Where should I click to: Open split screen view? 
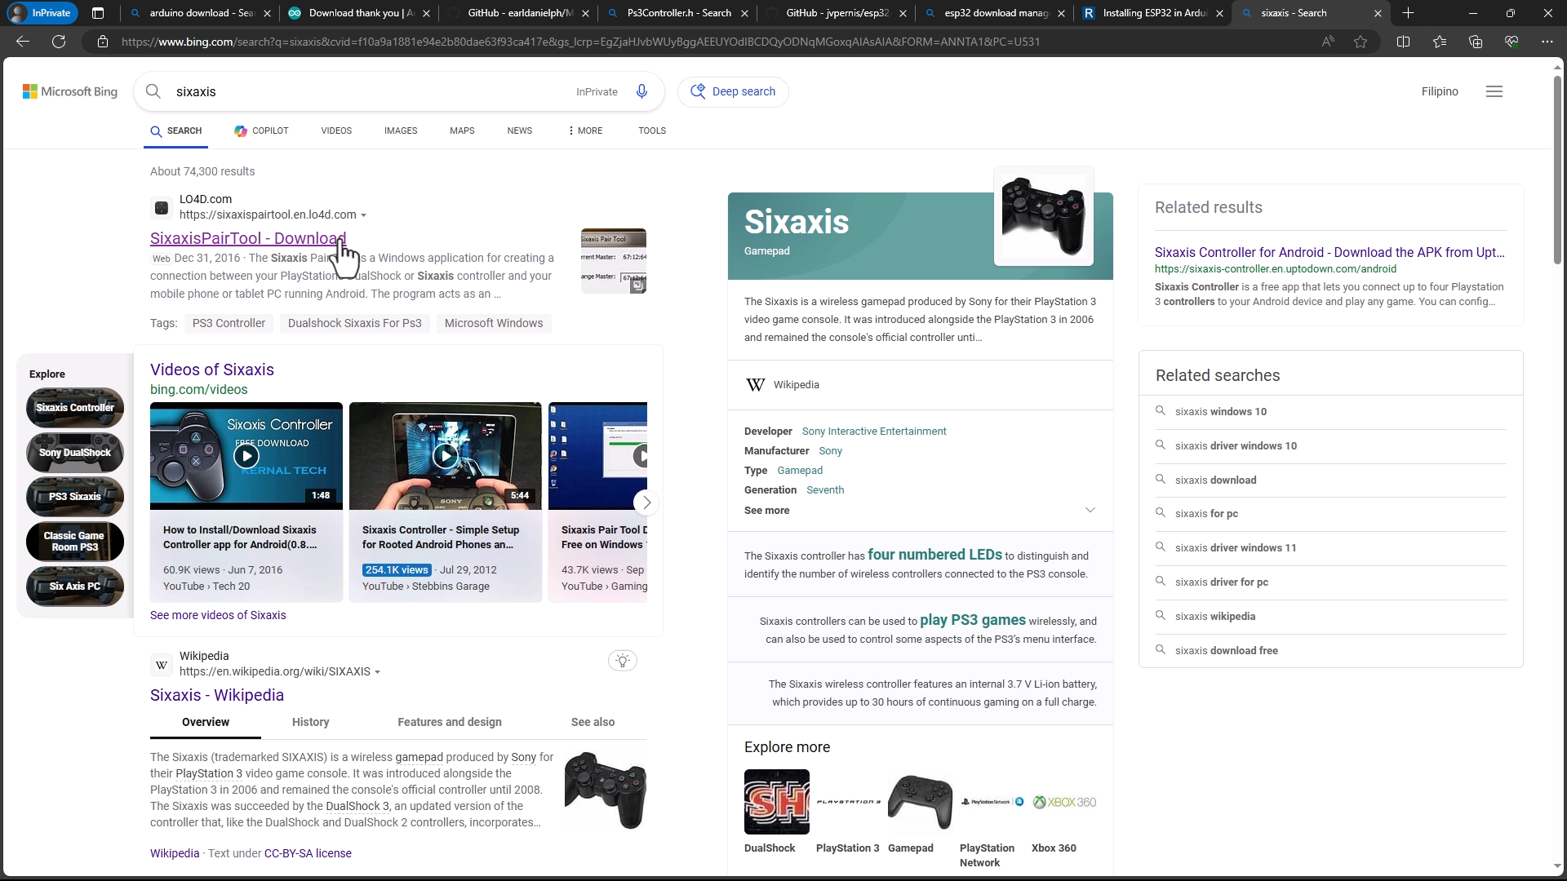pyautogui.click(x=1404, y=42)
